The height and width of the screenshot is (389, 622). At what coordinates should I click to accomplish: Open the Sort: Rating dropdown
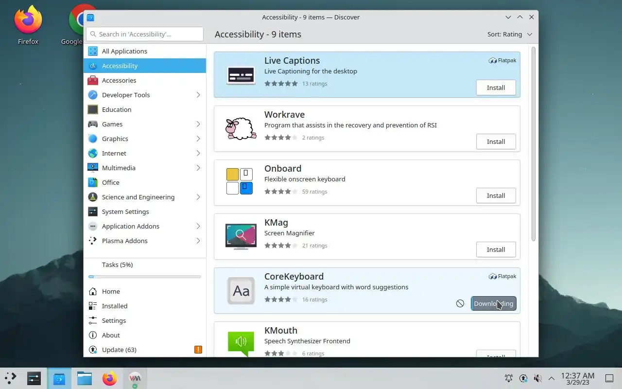[510, 34]
